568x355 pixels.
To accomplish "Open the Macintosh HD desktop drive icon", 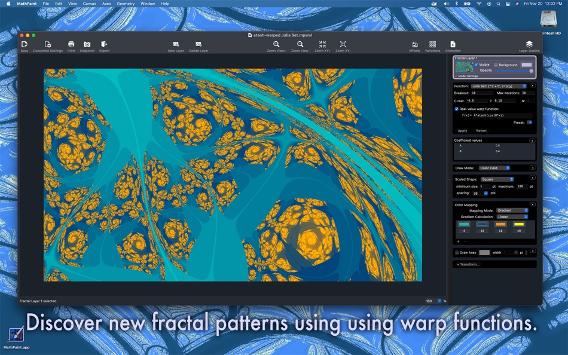I will pos(548,19).
